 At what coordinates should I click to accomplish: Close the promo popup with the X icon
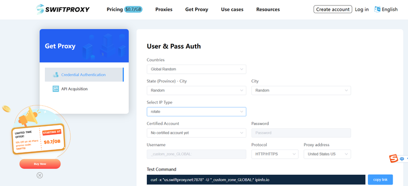(x=40, y=175)
